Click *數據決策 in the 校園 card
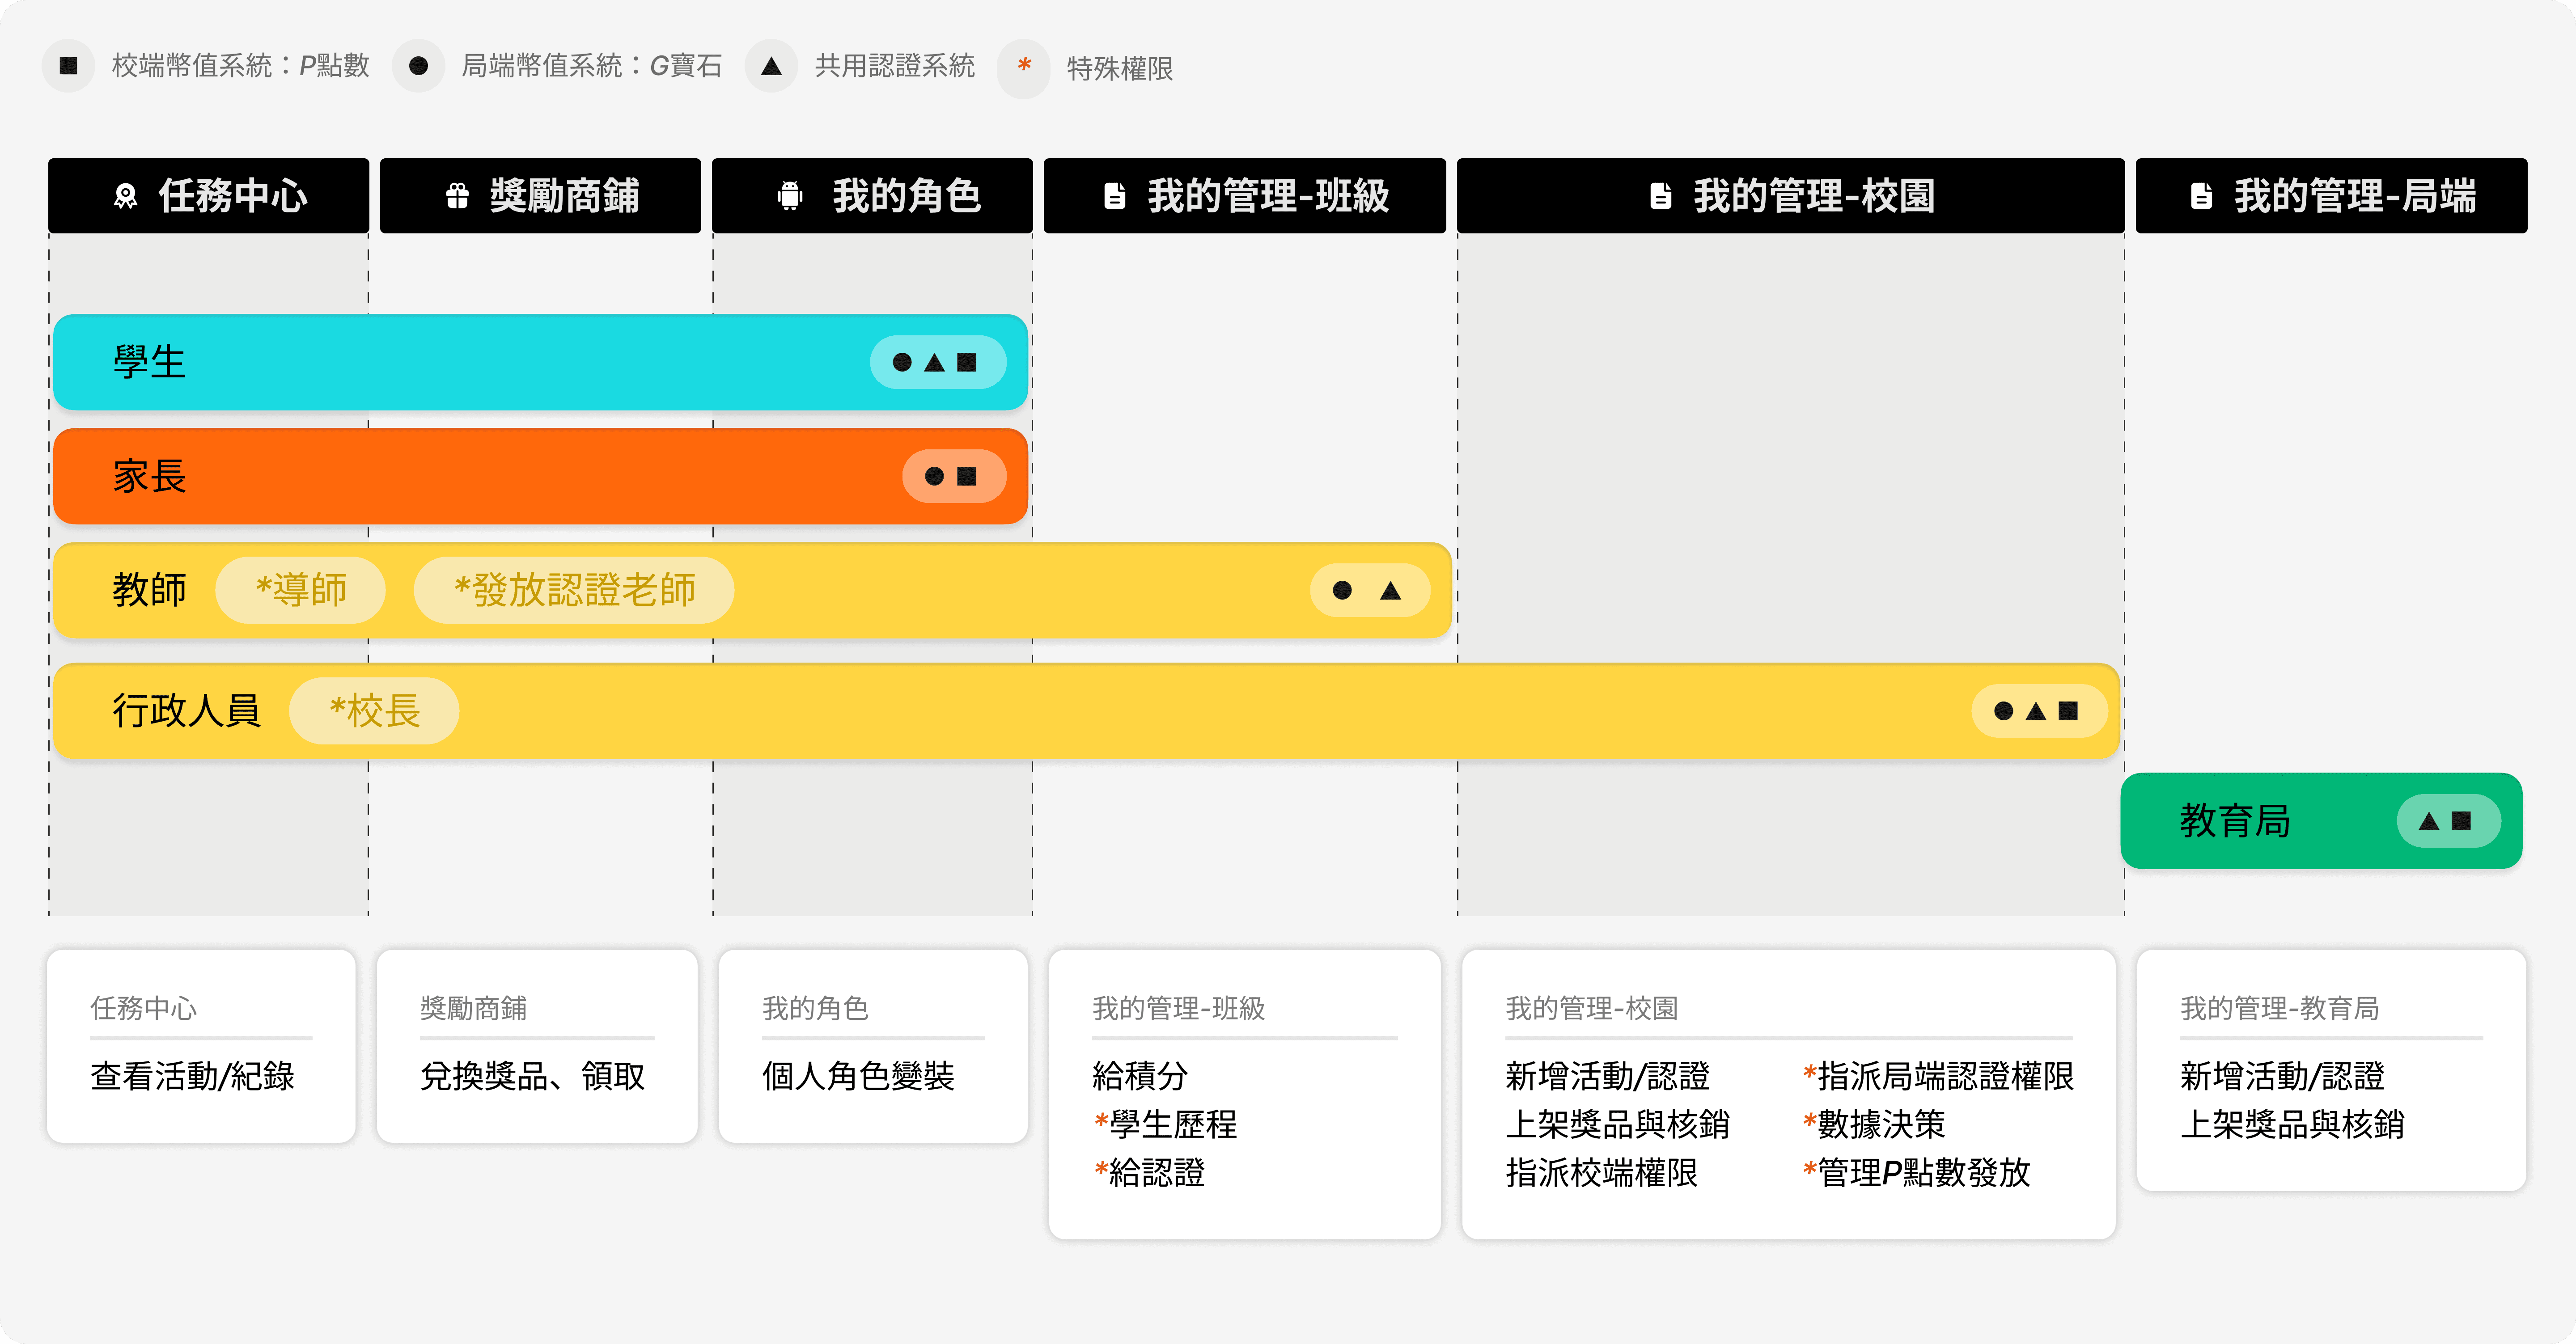Viewport: 2576px width, 1344px height. coord(1874,1124)
